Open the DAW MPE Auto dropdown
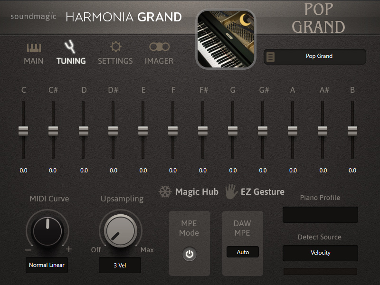Image resolution: width=380 pixels, height=285 pixels. click(x=243, y=252)
